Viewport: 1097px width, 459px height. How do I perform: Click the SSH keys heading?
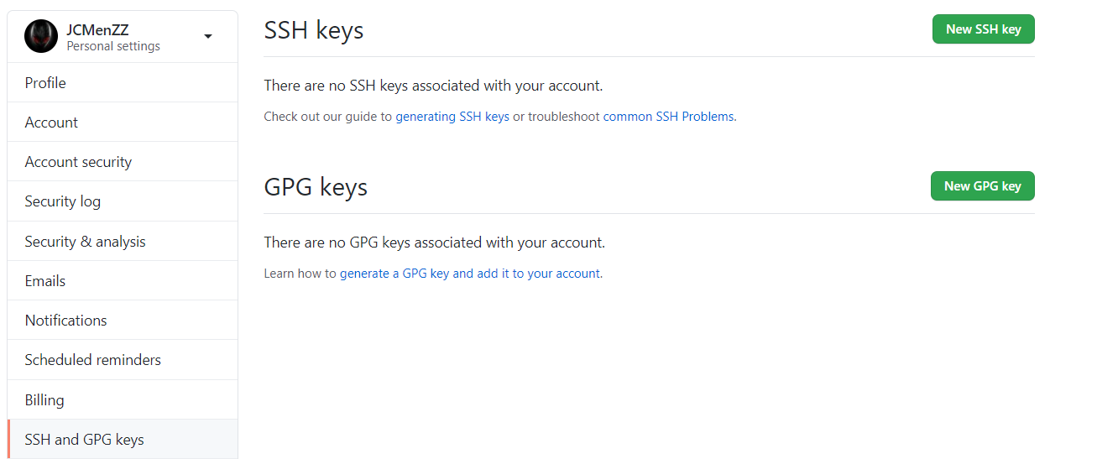point(313,30)
